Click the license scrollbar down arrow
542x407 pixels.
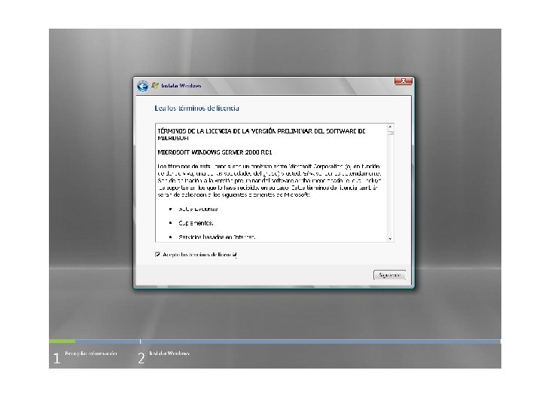pyautogui.click(x=390, y=238)
